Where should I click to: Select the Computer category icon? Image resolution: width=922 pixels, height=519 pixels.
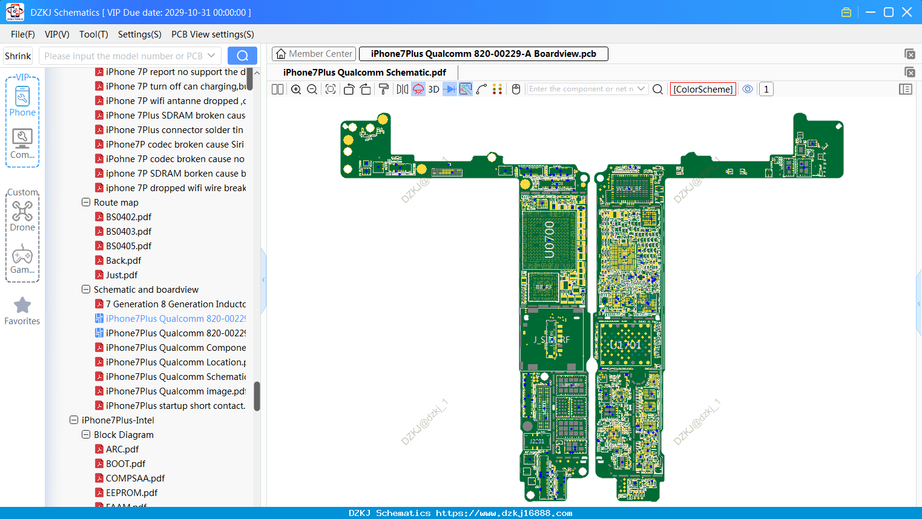(22, 144)
